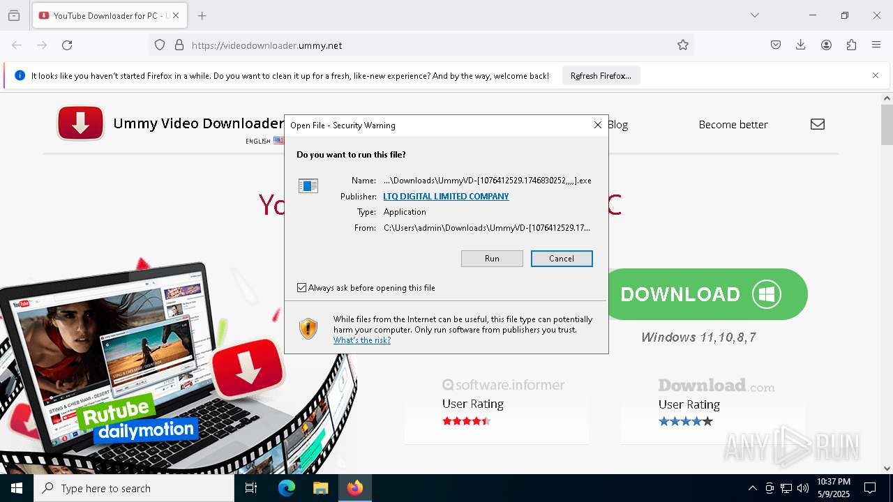Click the site padlock security icon
893x502 pixels.
click(x=179, y=45)
